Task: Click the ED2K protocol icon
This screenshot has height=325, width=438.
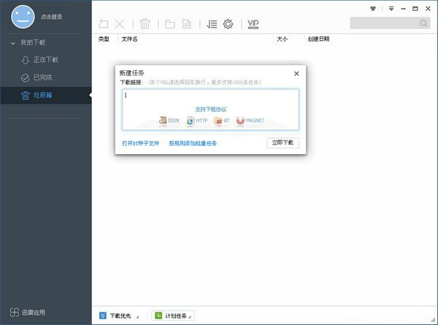Action: pyautogui.click(x=163, y=121)
